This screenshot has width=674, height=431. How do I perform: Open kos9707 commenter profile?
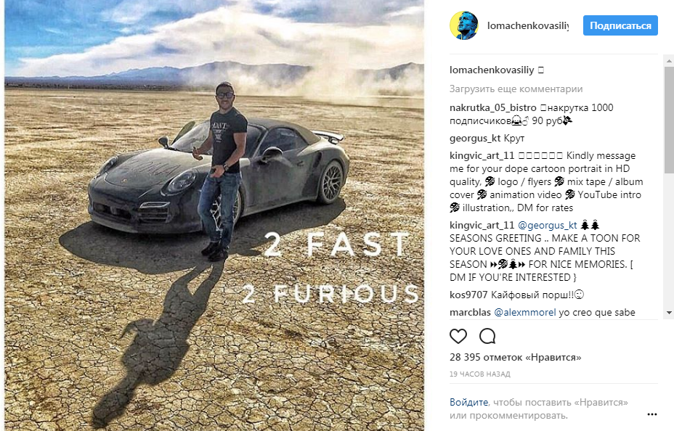[x=468, y=295]
